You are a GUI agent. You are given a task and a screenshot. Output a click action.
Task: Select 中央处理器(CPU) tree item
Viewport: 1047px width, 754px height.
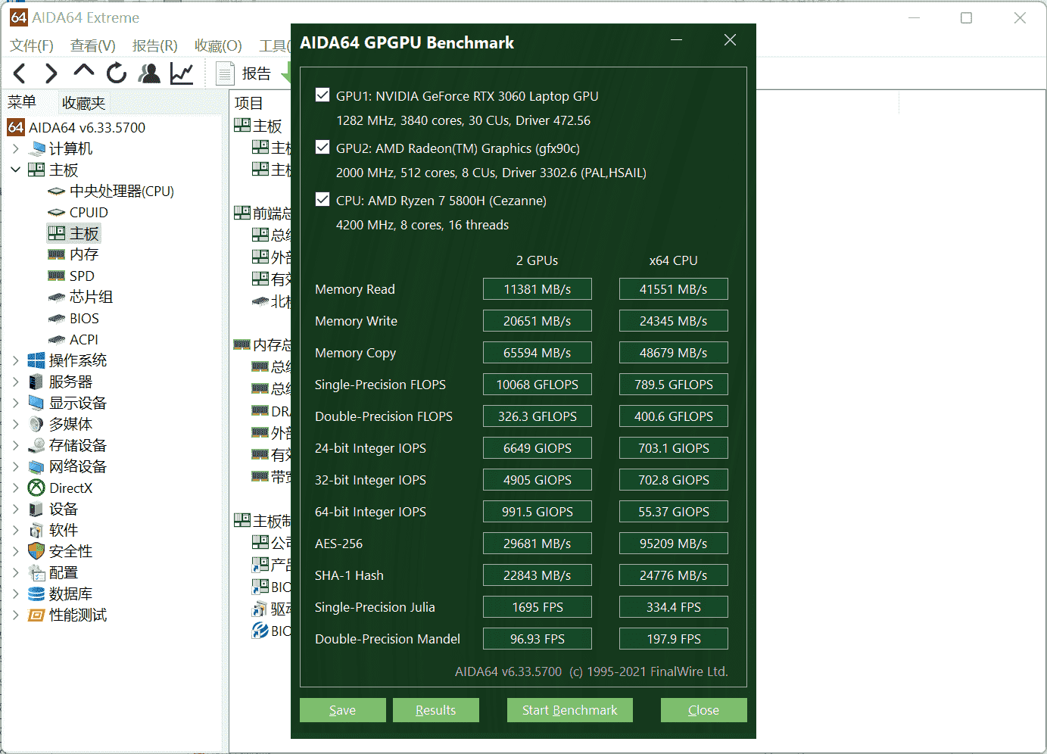click(x=111, y=191)
